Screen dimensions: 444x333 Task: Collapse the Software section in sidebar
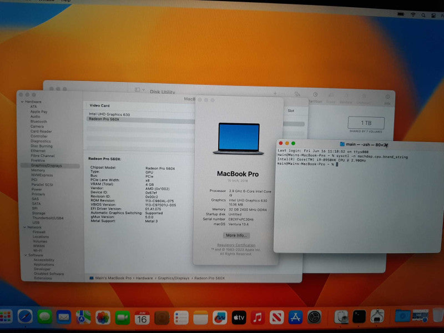tap(26, 255)
